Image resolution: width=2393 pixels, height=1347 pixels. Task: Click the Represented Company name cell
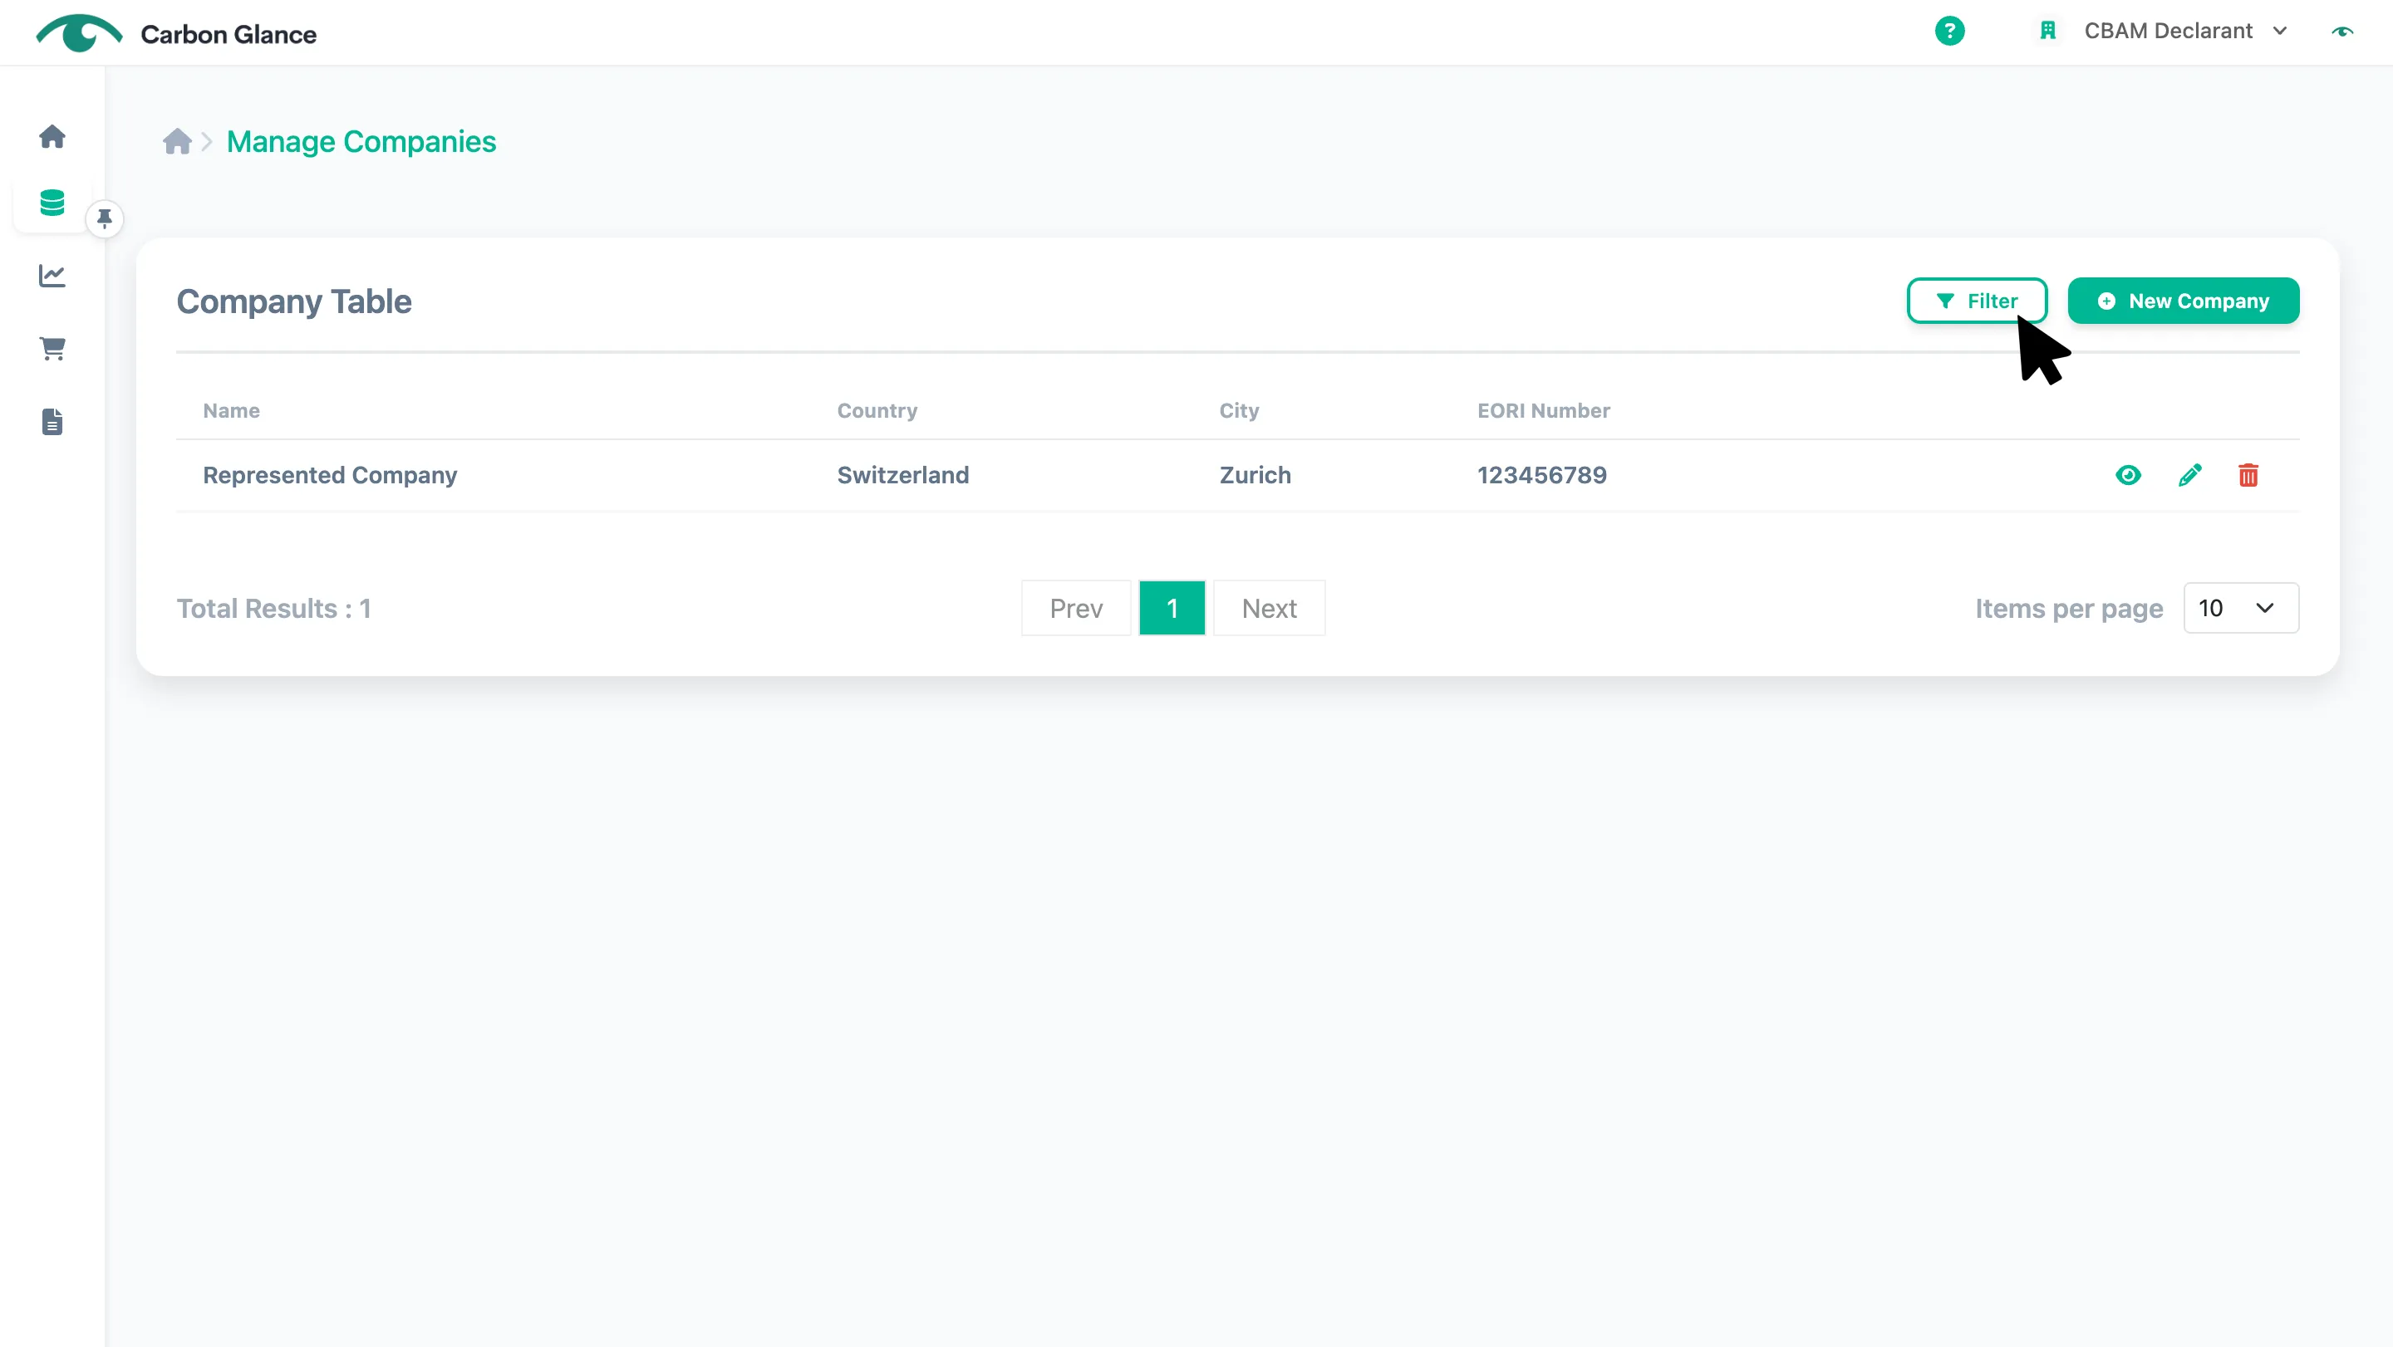330,475
